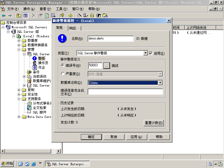Click the Back arrow toolbar icon
Viewport: 224px width, 168px height.
[x=4, y=16]
